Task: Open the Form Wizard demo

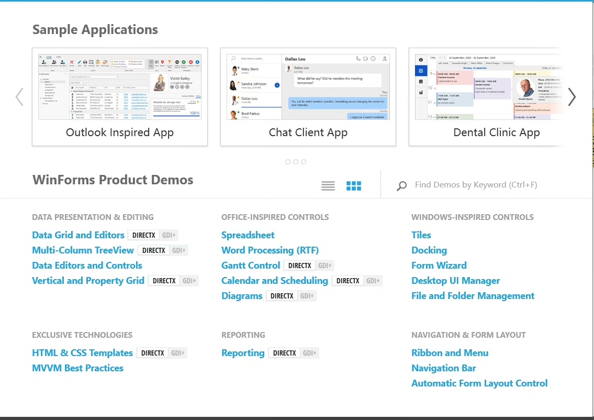Action: pyautogui.click(x=439, y=266)
